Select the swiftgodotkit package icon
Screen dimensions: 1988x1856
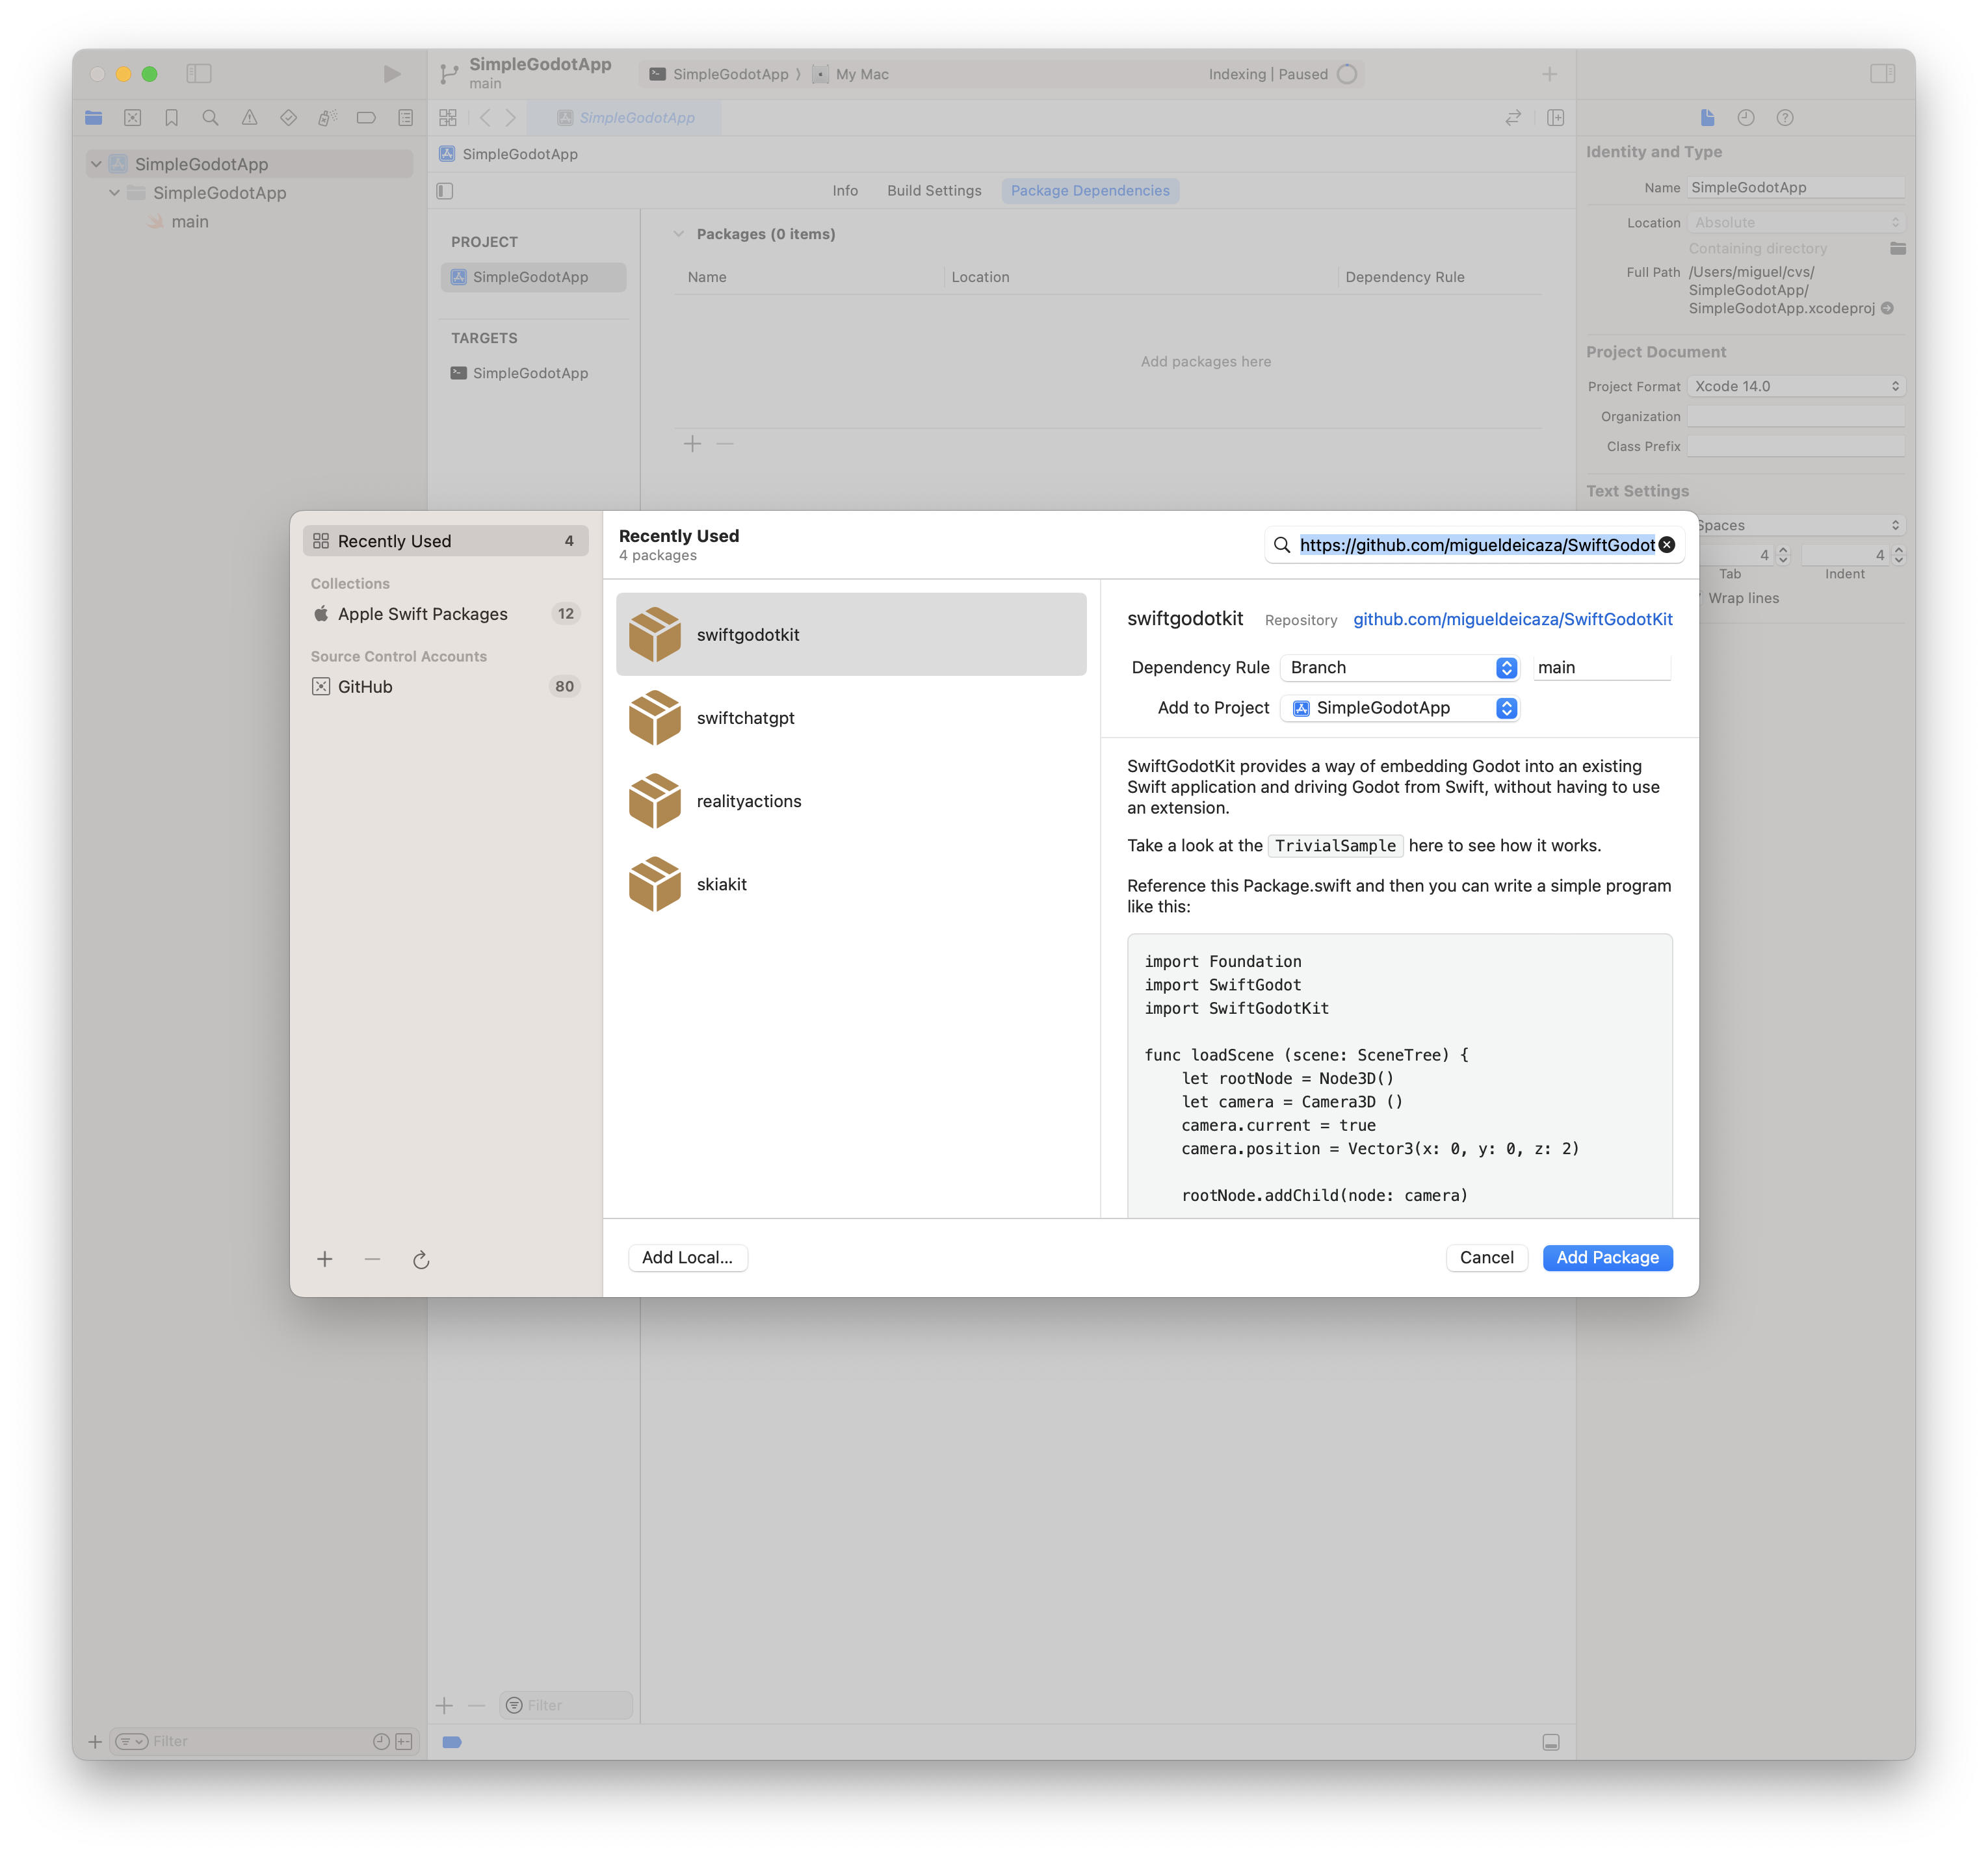(655, 633)
